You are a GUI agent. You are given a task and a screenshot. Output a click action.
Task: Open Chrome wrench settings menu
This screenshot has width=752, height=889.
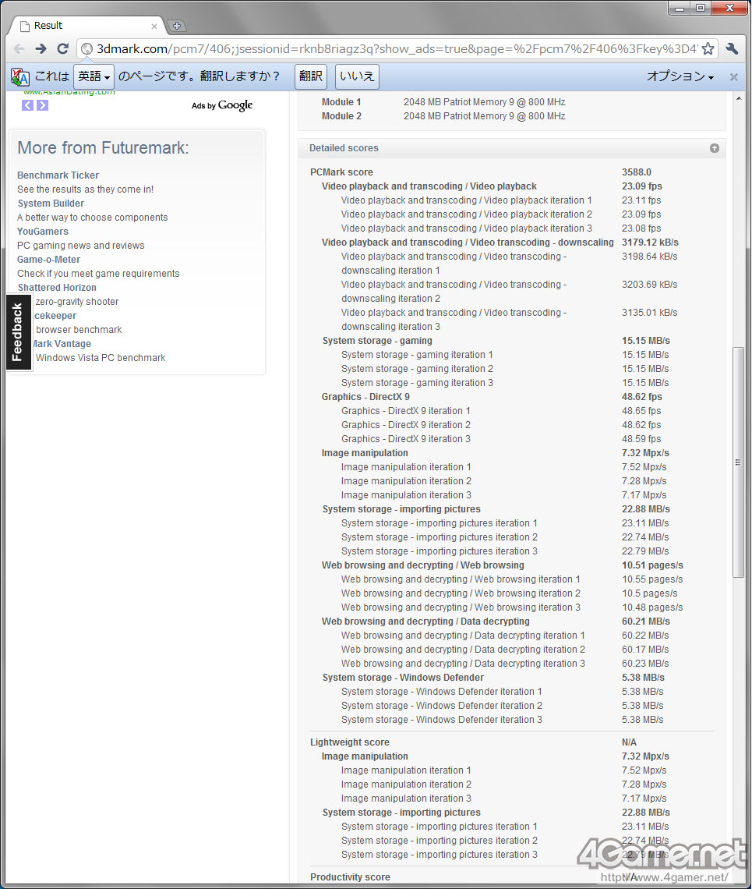[733, 49]
